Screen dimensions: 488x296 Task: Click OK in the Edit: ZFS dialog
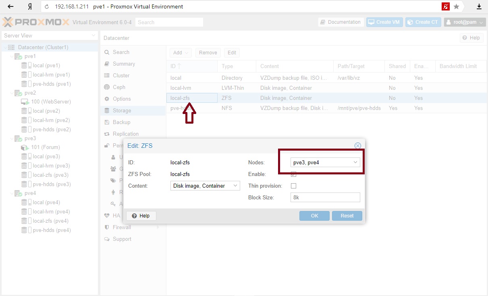point(314,216)
